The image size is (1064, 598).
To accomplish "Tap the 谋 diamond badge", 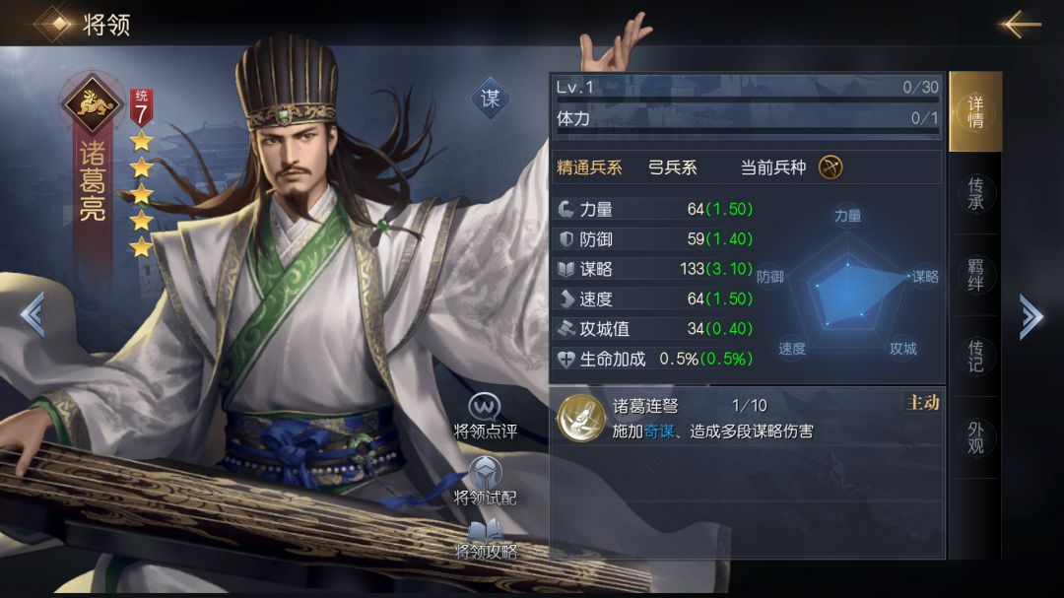I will coord(490,99).
